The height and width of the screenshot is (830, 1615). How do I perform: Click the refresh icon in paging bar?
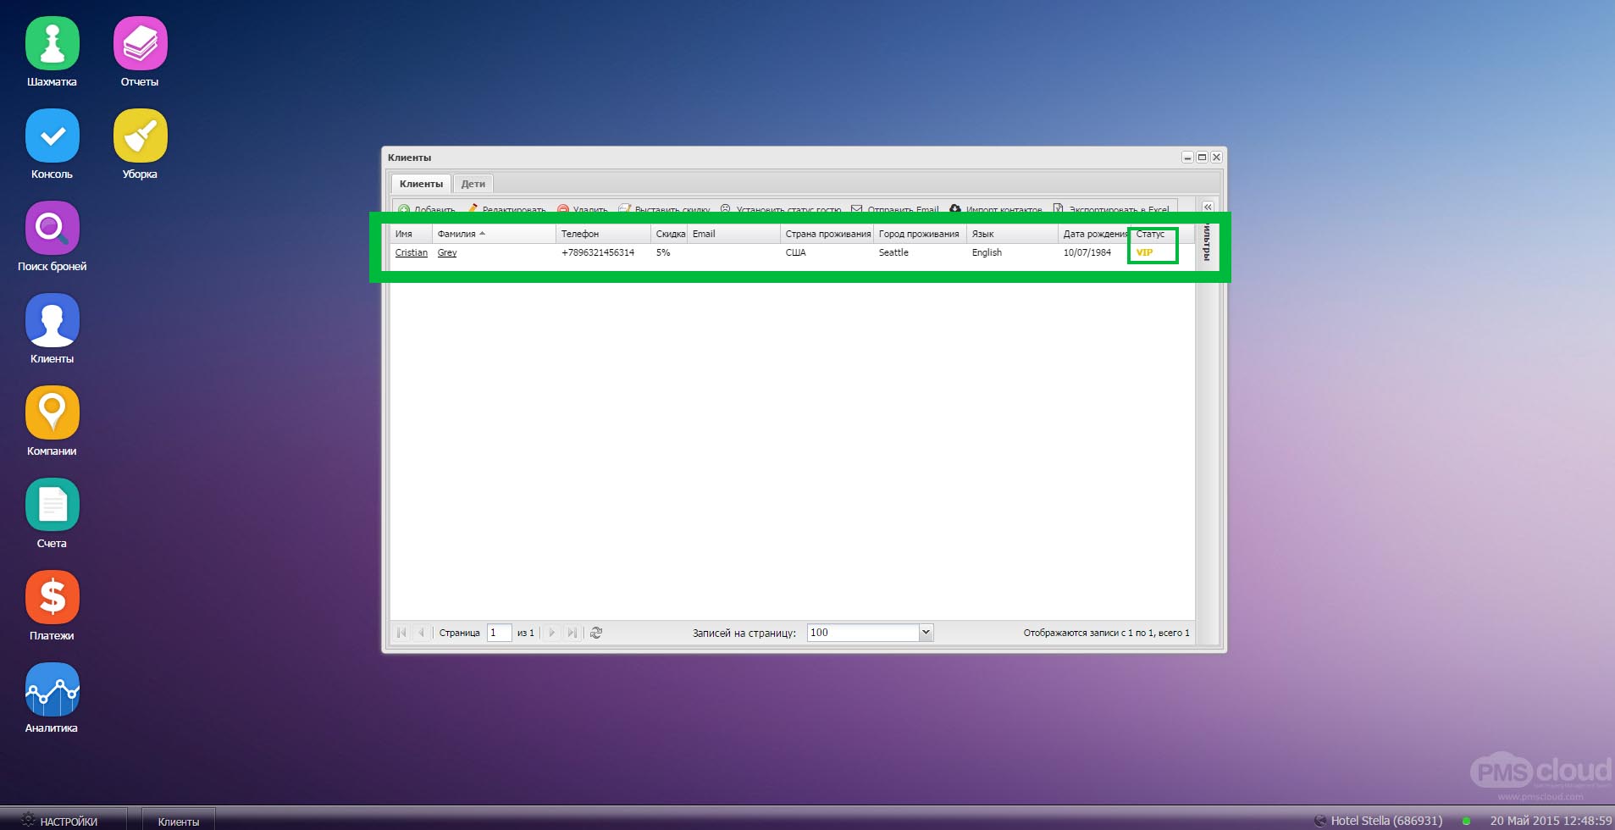(596, 633)
